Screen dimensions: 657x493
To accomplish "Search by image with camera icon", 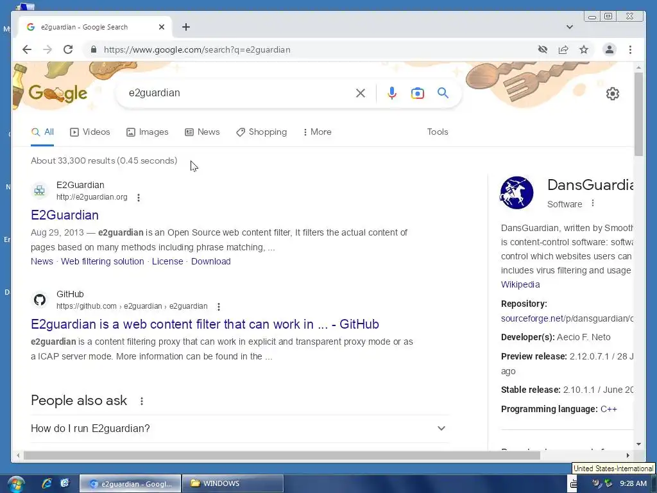I will pos(417,93).
